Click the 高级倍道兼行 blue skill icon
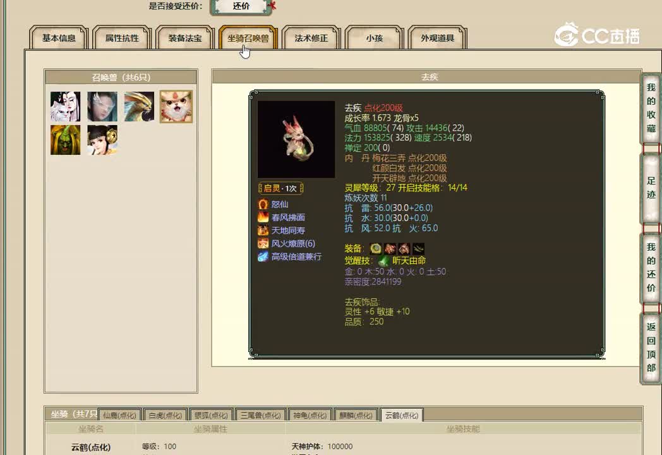Screen dimensions: 662x455 [x=263, y=257]
